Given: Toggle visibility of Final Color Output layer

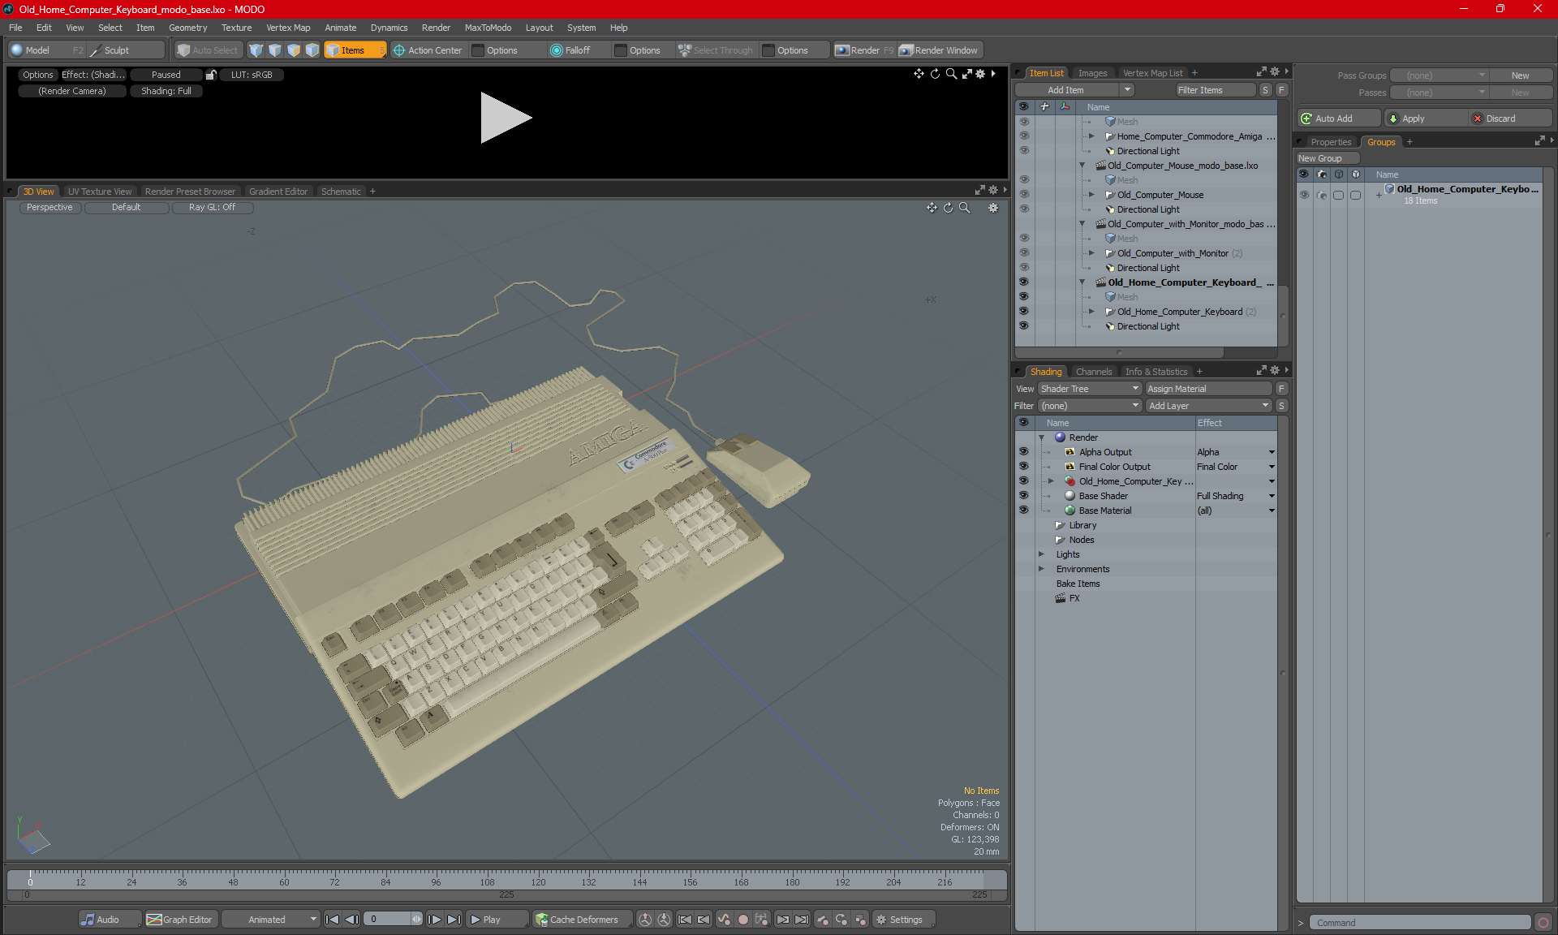Looking at the screenshot, I should click(1024, 467).
